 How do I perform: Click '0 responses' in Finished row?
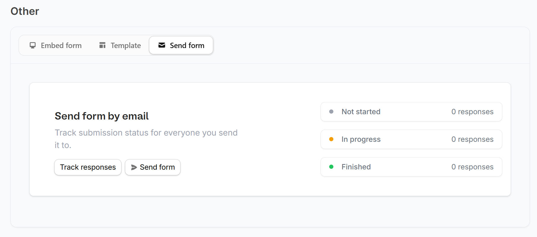(x=472, y=167)
